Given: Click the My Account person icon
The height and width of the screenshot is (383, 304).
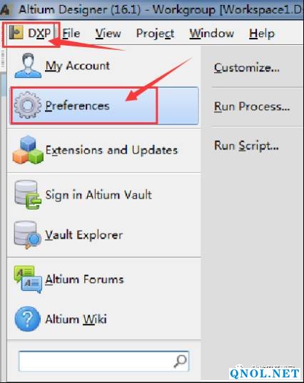Looking at the screenshot, I should (28, 66).
